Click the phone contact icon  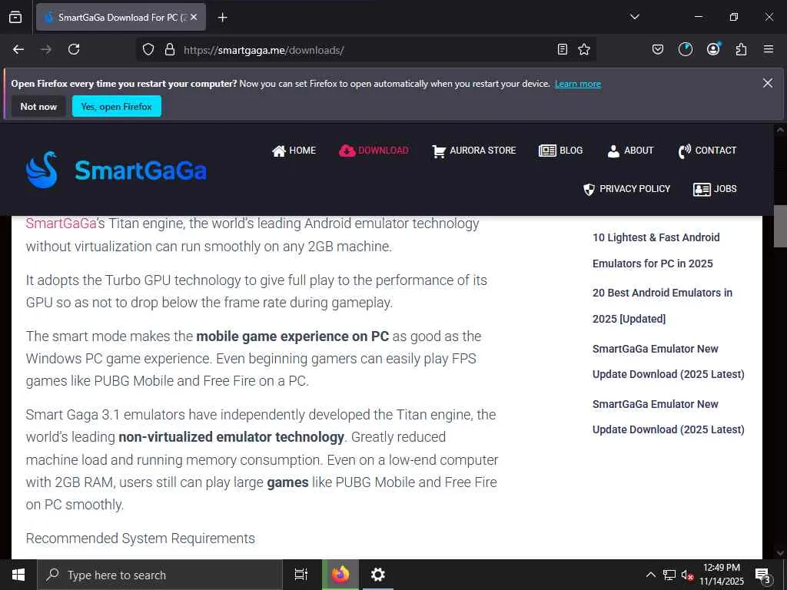[x=685, y=151]
